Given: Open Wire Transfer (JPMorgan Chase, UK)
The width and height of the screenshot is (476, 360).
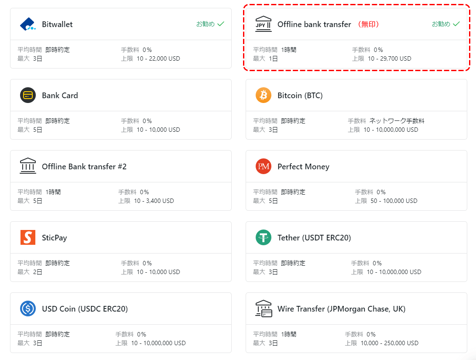Looking at the screenshot, I should click(x=342, y=309).
